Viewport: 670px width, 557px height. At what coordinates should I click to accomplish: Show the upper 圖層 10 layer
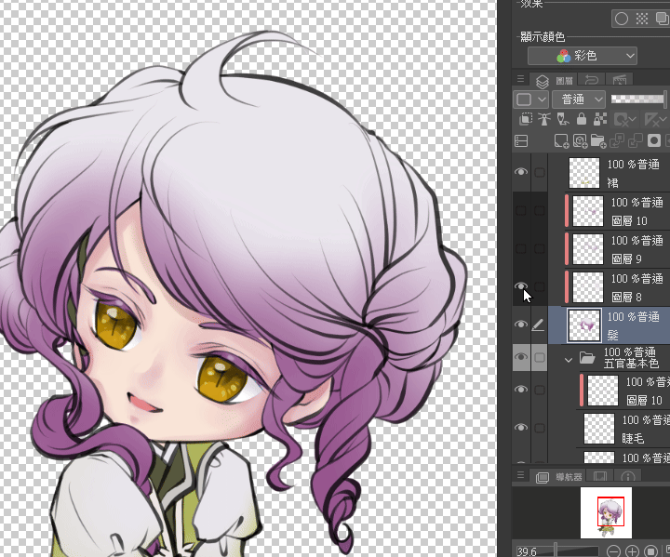(521, 210)
